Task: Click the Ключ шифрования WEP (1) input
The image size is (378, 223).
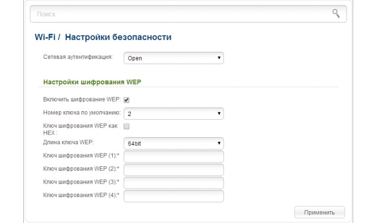Action: (x=173, y=157)
